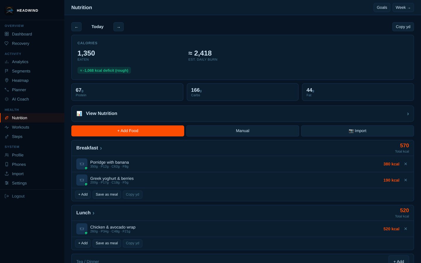Click the orange Add Food button
Viewport: 421px width, 263px height.
point(128,131)
